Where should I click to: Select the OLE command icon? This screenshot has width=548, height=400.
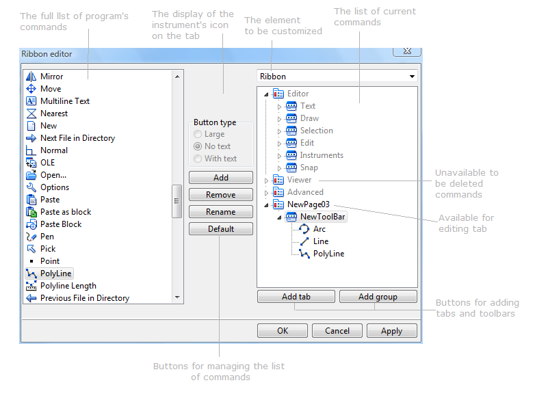31,163
